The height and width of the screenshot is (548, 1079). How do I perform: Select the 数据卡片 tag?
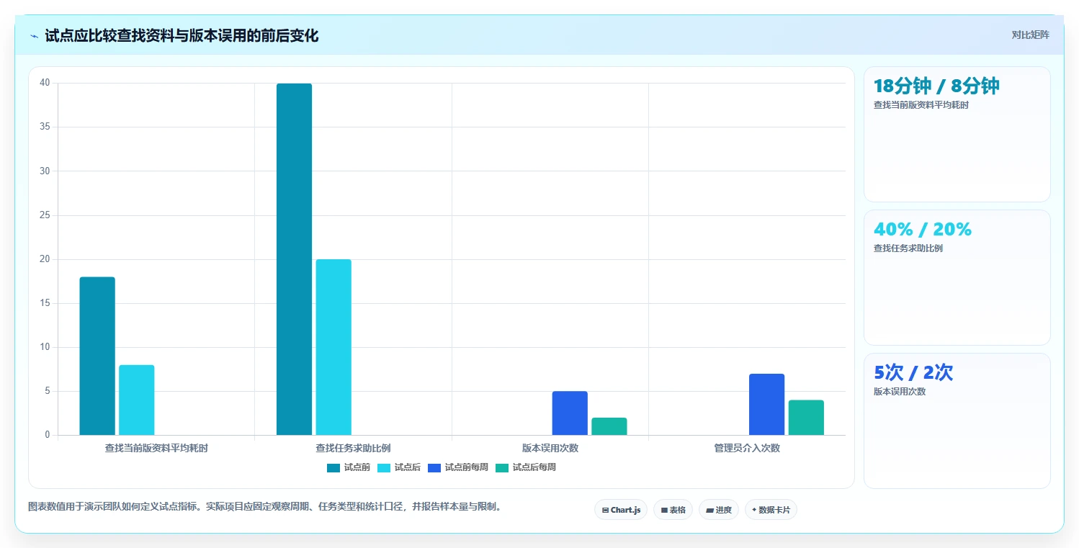(x=771, y=510)
